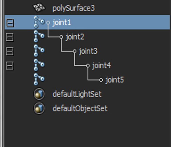The width and height of the screenshot is (171, 147).
Task: Click the defaultLightSet set icon
Action: 39,94
